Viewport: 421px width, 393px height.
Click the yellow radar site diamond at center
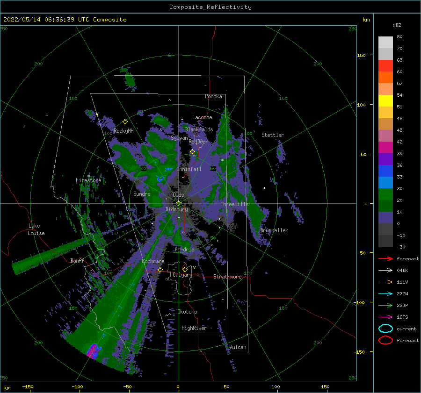(179, 203)
